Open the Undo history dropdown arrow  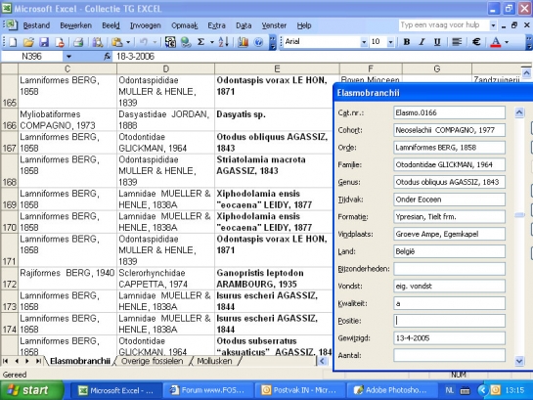point(155,42)
